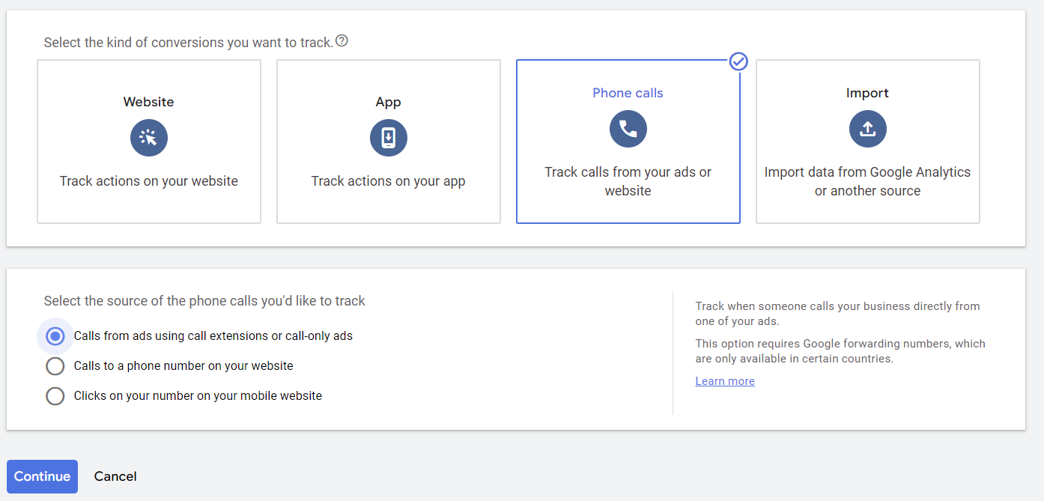1044x501 pixels.
Task: Select calls from ads using call extensions
Action: pos(55,336)
